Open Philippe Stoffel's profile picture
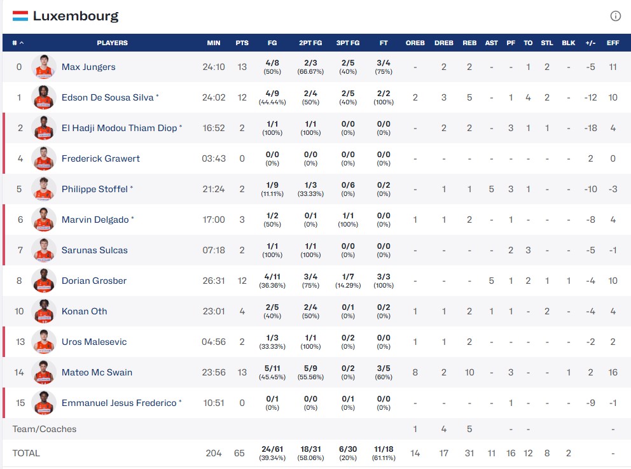631x469 pixels. 43,189
